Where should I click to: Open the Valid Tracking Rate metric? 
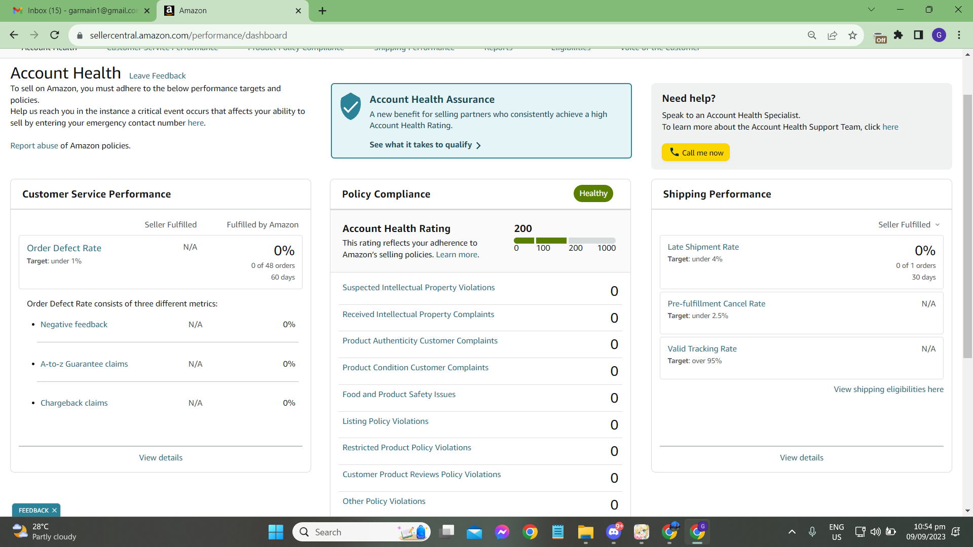[702, 348]
